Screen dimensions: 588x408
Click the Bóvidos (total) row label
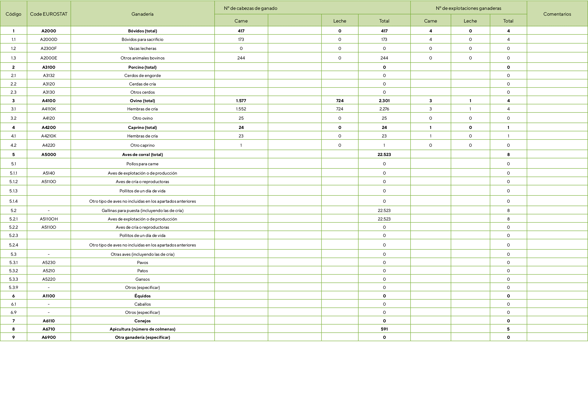tap(142, 31)
